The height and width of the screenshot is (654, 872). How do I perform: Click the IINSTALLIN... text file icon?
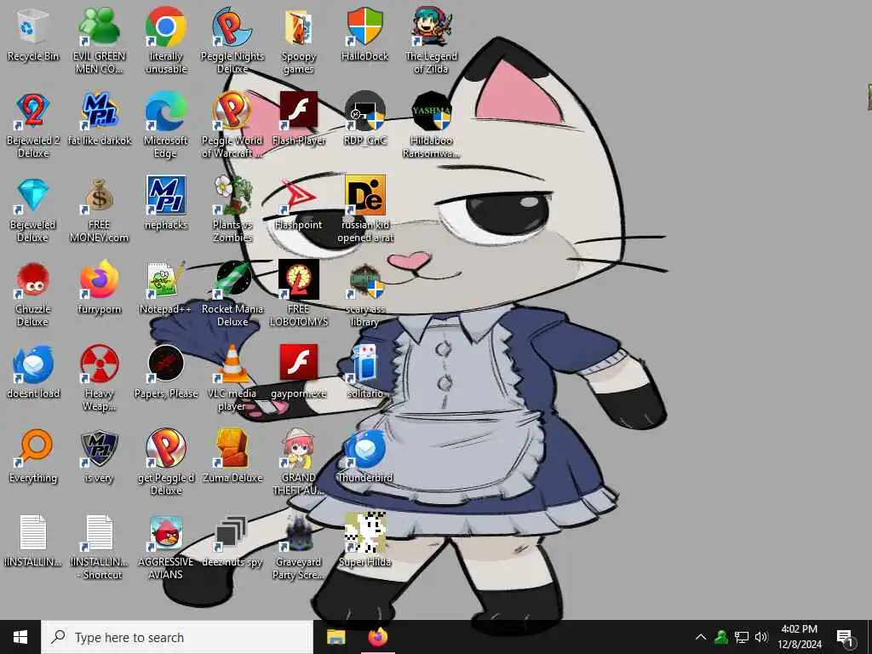[33, 533]
